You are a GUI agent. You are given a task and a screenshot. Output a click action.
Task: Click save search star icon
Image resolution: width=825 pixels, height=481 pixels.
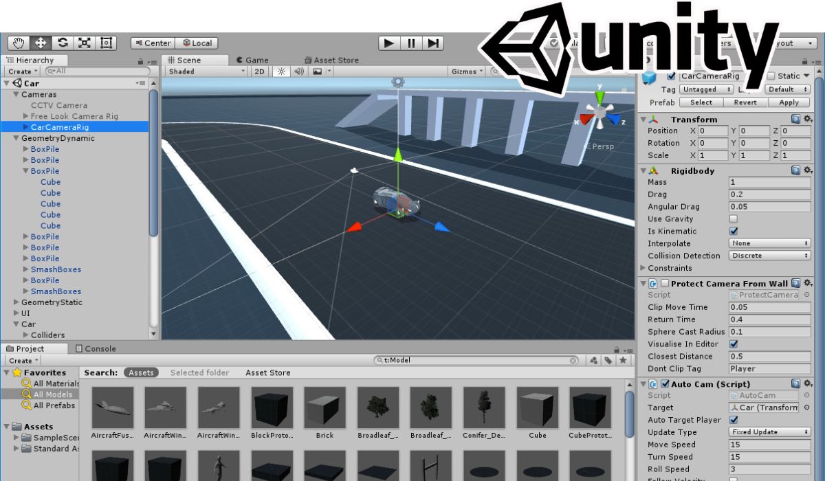pos(623,360)
